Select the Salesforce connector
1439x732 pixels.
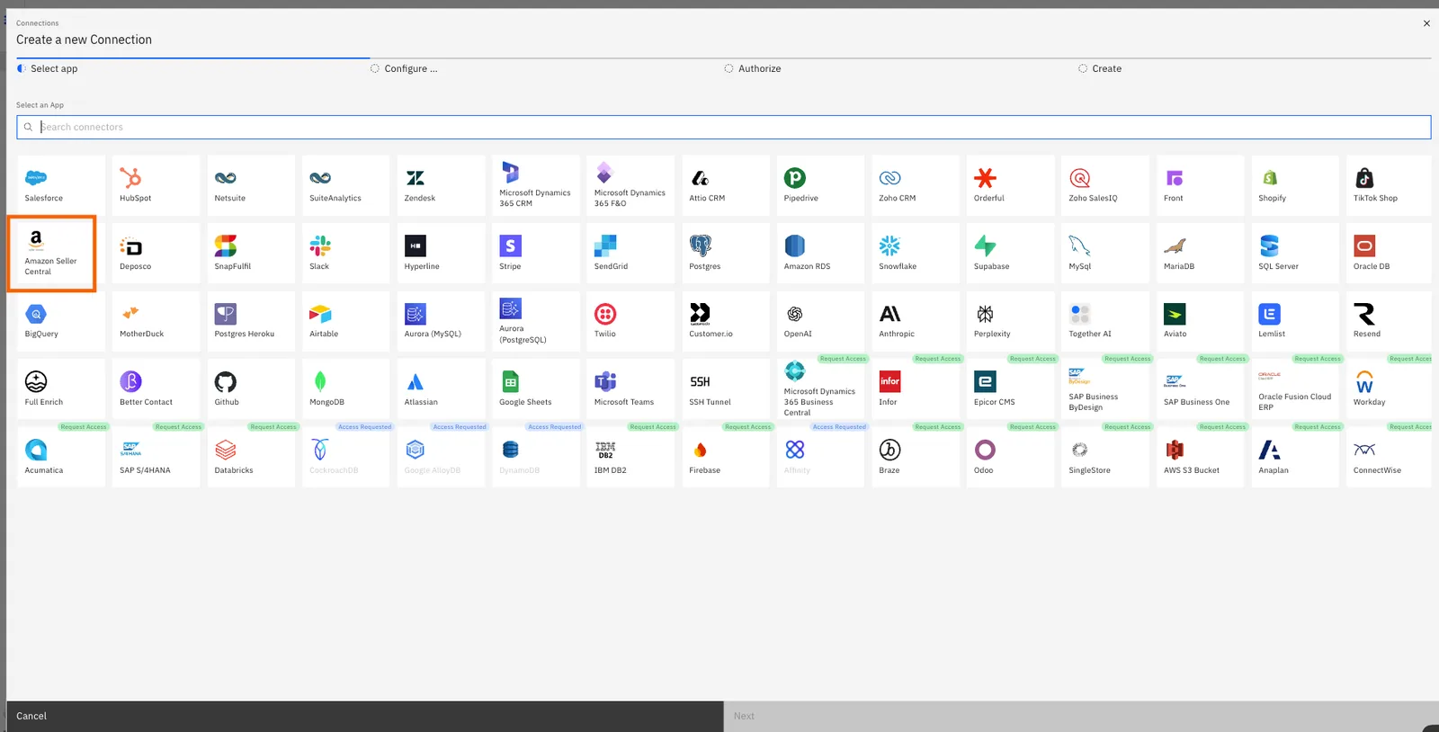click(61, 185)
